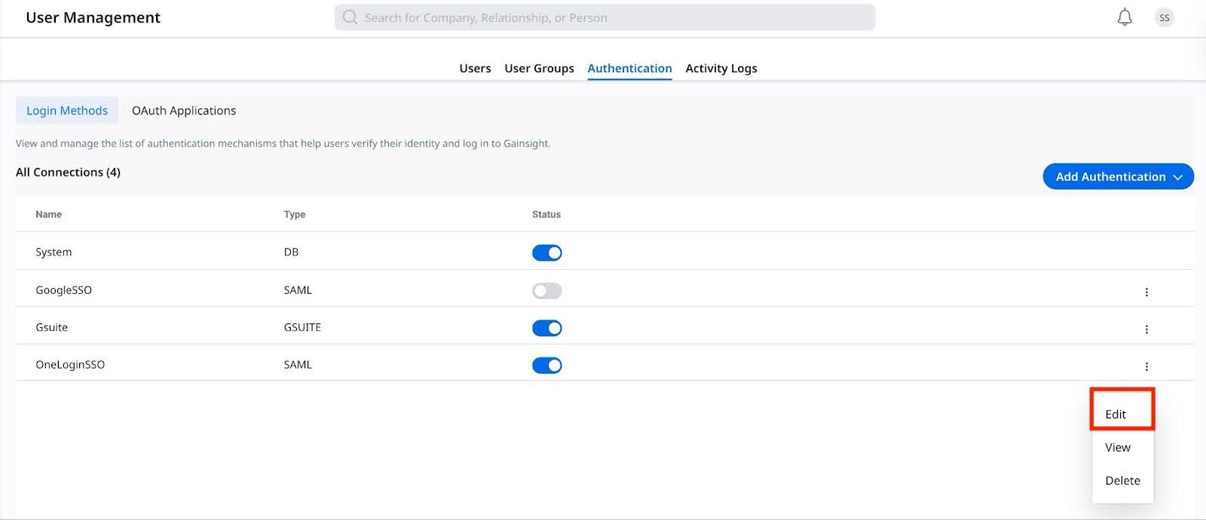Click the DB type cell
The image size is (1206, 520).
click(291, 252)
